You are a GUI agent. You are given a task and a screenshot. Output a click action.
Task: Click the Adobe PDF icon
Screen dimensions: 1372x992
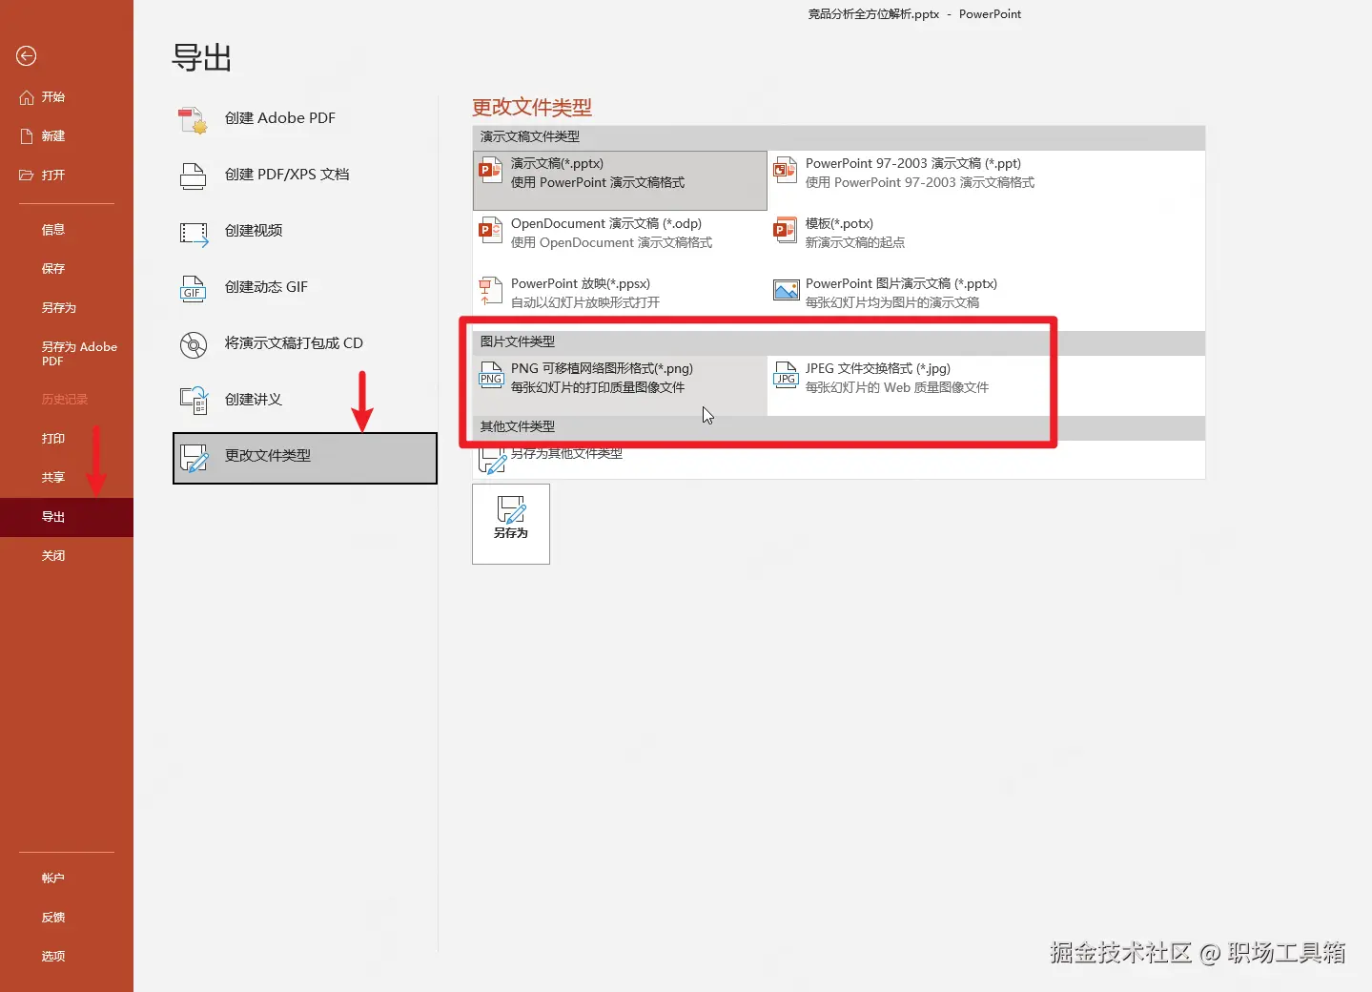[193, 120]
